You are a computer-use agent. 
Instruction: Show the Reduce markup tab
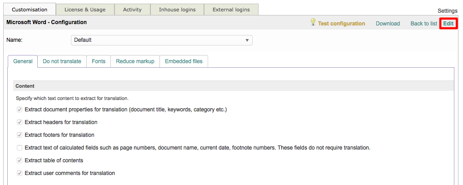coord(135,61)
